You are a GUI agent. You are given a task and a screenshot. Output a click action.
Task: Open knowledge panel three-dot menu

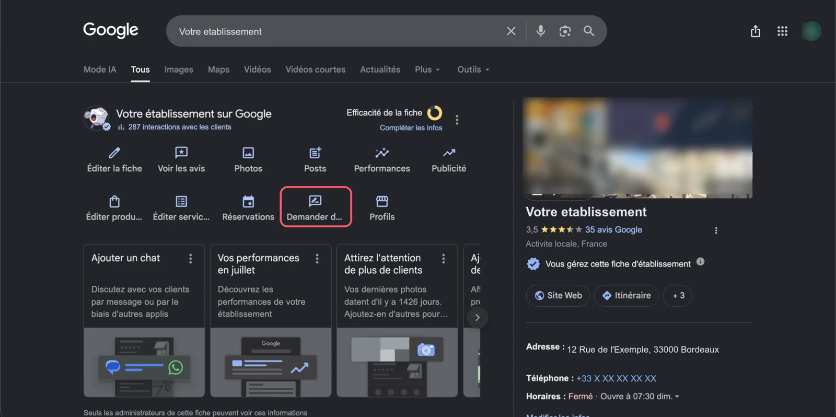point(716,230)
